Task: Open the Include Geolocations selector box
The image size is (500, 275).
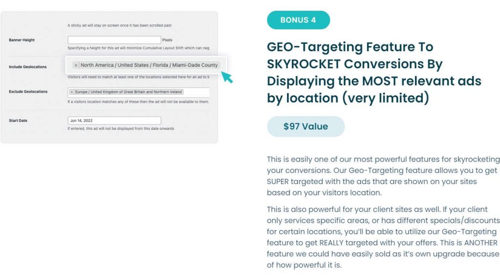Action: pyautogui.click(x=146, y=65)
